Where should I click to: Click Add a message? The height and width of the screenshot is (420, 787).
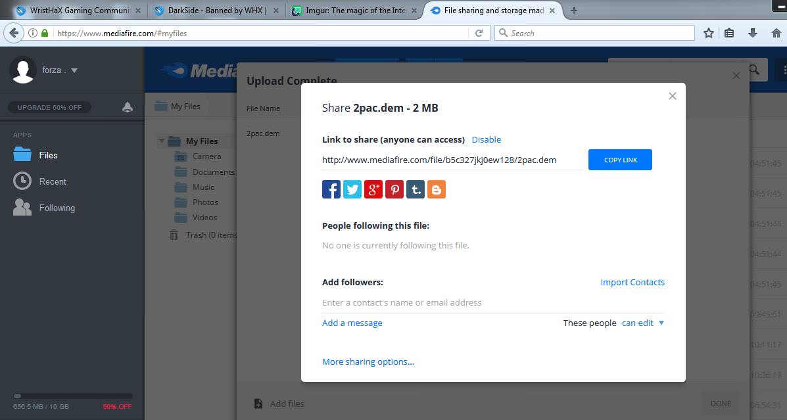[x=352, y=323]
